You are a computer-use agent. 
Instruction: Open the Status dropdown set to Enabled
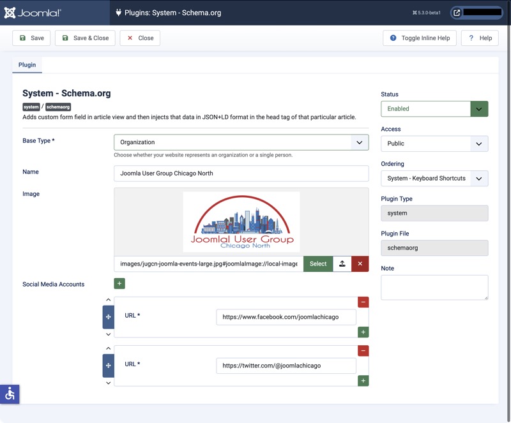tap(434, 108)
